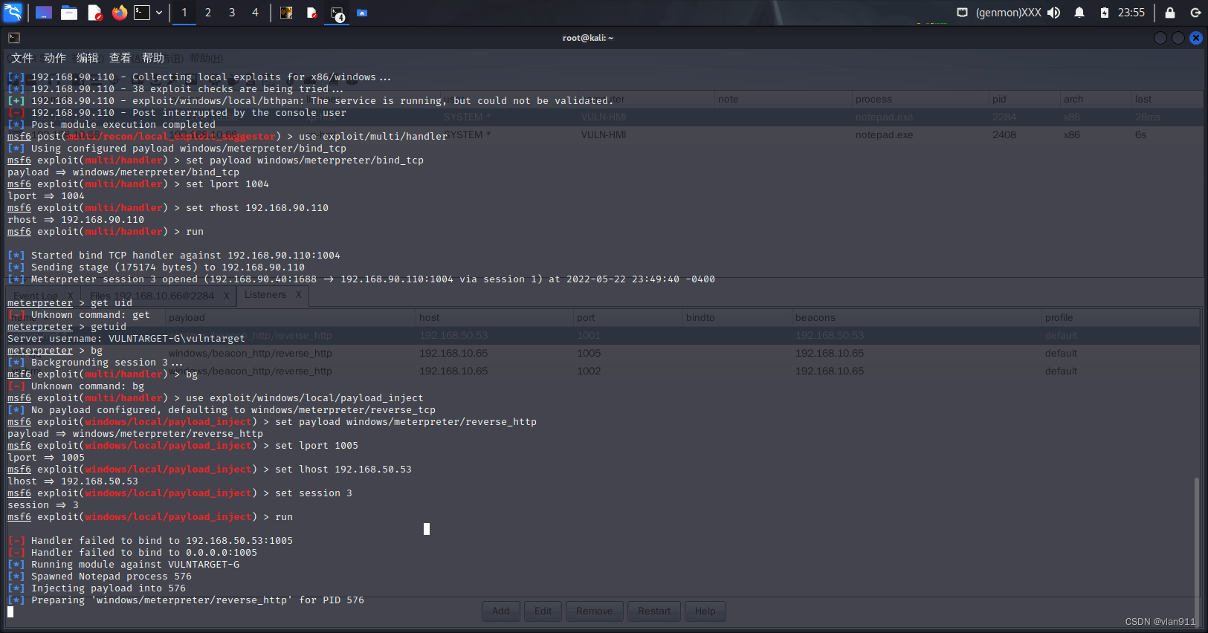Expand the terminal launcher dropdown arrow
Screen dimensions: 1208x633
click(x=159, y=13)
